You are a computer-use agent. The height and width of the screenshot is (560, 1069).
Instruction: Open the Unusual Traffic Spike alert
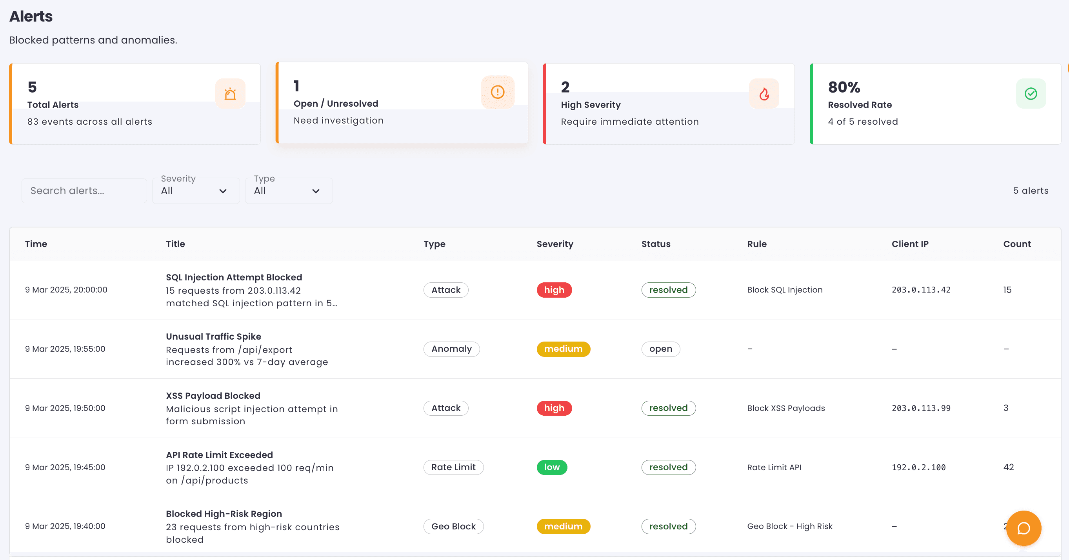[x=213, y=336]
